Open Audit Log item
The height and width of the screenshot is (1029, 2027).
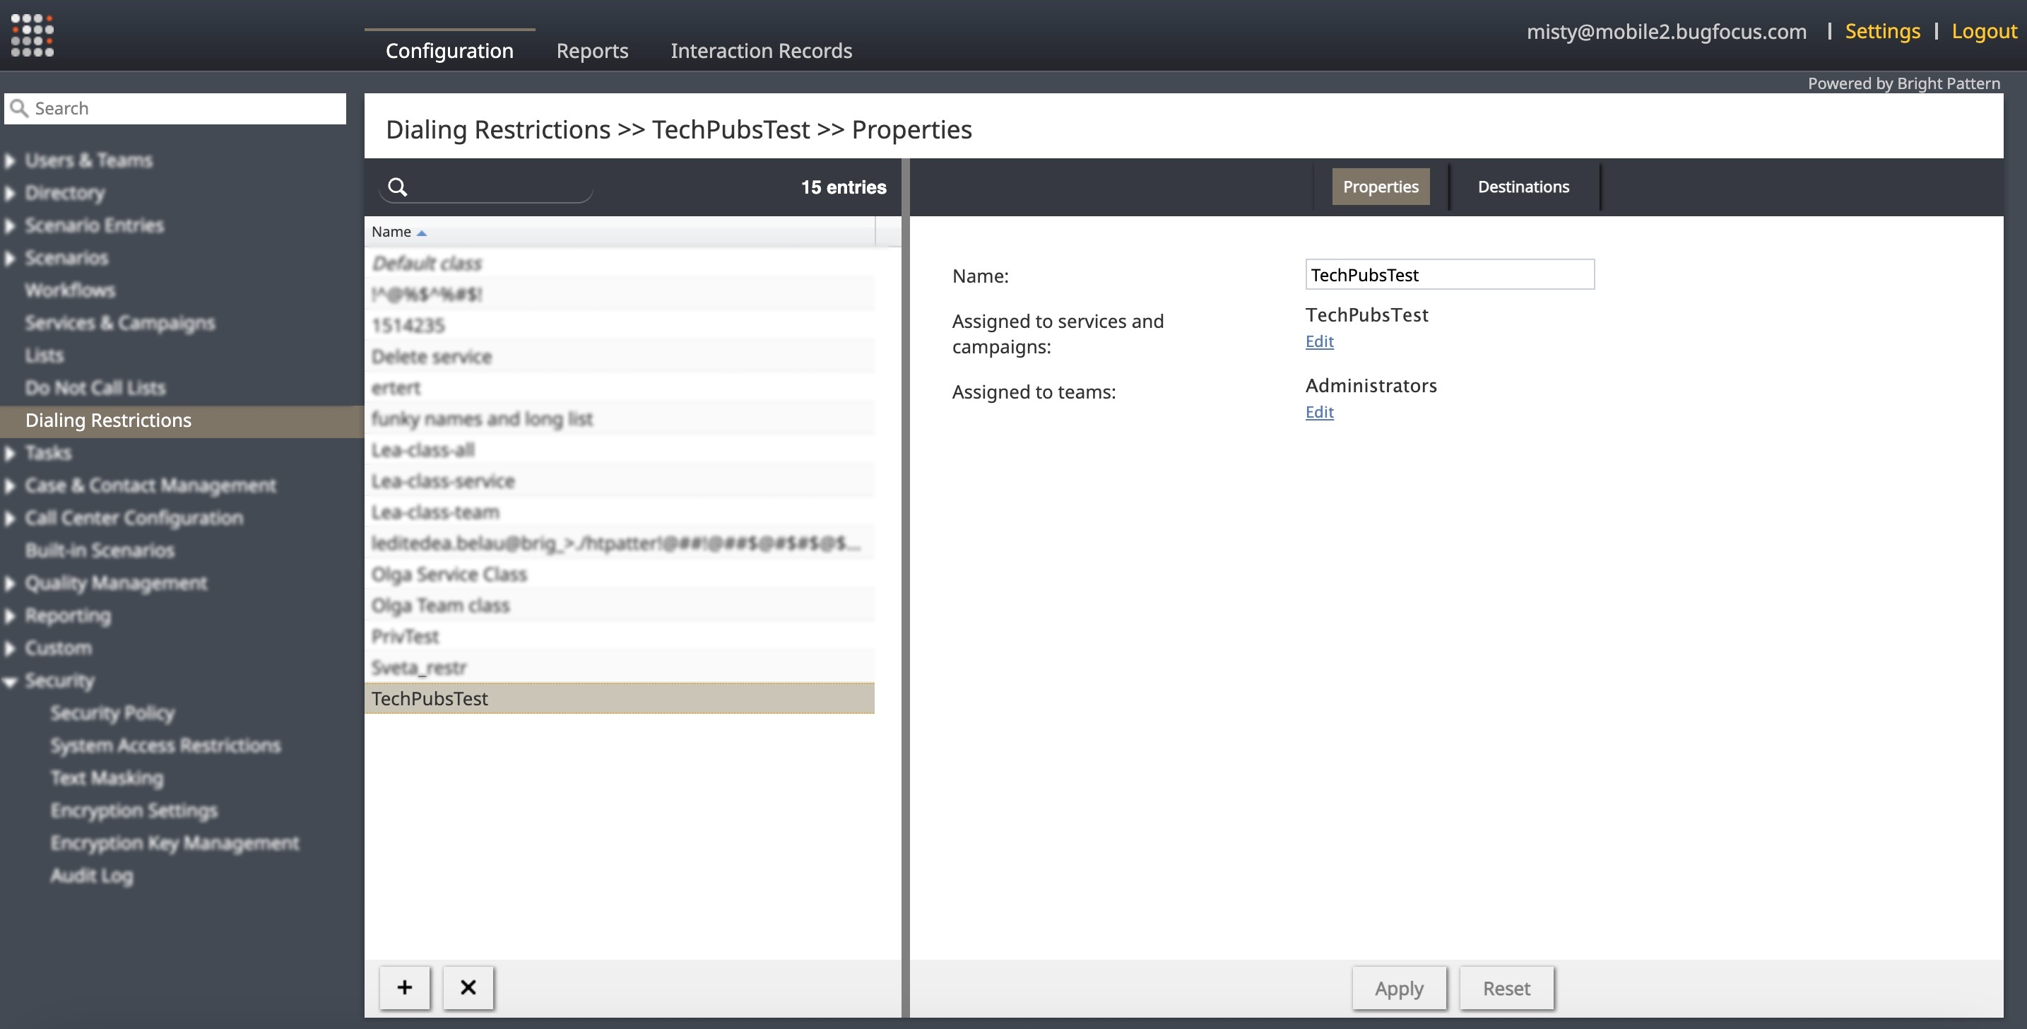pyautogui.click(x=92, y=876)
